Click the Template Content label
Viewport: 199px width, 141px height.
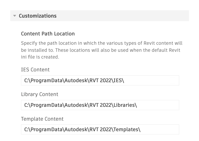[42, 119]
